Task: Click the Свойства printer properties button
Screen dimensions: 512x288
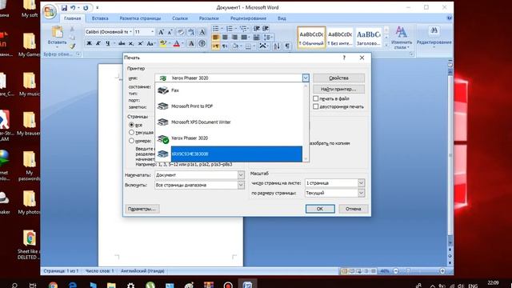Action: (338, 78)
